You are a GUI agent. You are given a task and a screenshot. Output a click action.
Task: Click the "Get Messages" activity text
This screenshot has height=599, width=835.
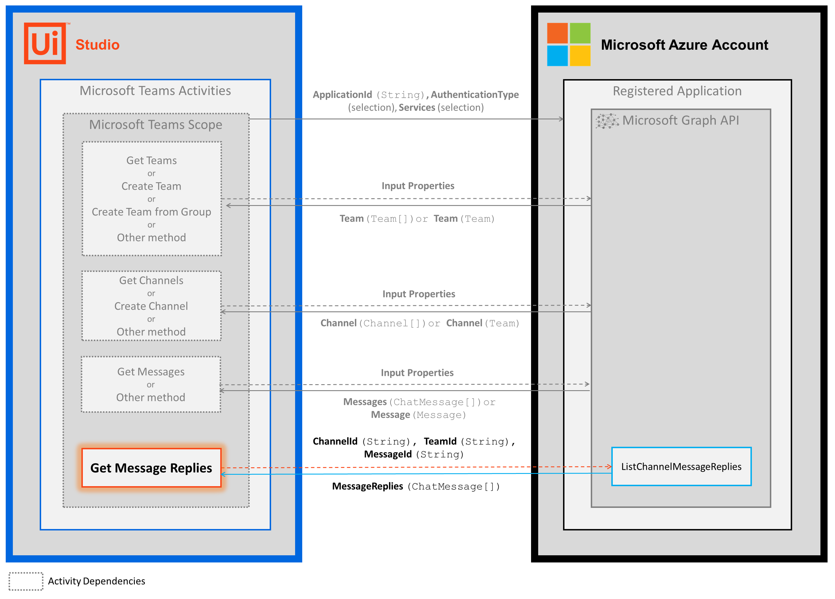tap(151, 372)
